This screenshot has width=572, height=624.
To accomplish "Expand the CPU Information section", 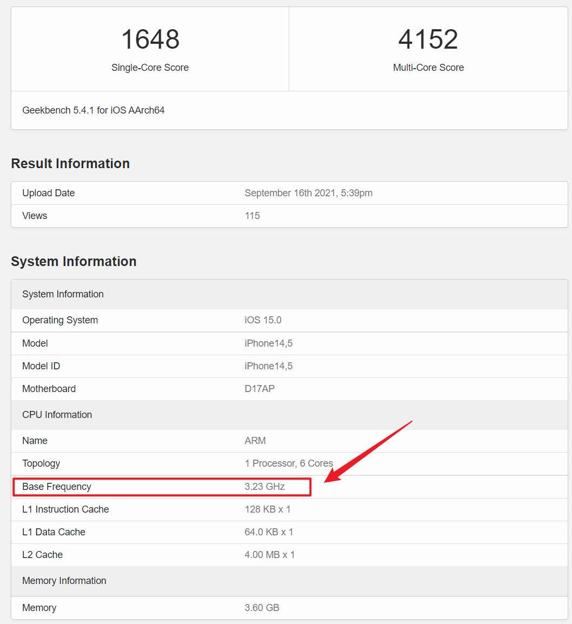I will click(x=57, y=414).
